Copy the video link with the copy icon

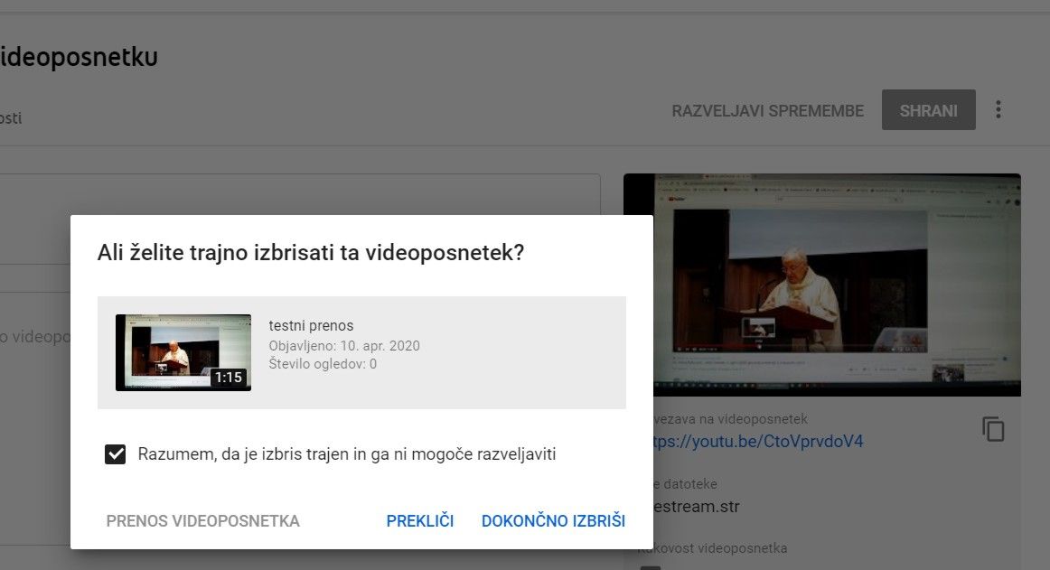pyautogui.click(x=993, y=429)
